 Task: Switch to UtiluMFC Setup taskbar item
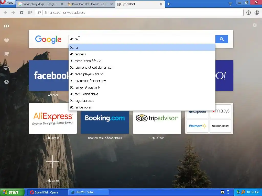click(89, 192)
